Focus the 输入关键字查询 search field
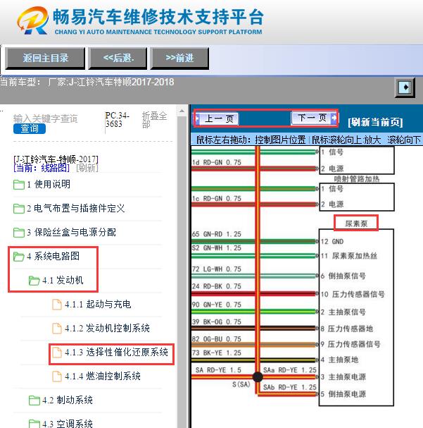Image resolution: width=423 pixels, height=428 pixels. [x=45, y=118]
